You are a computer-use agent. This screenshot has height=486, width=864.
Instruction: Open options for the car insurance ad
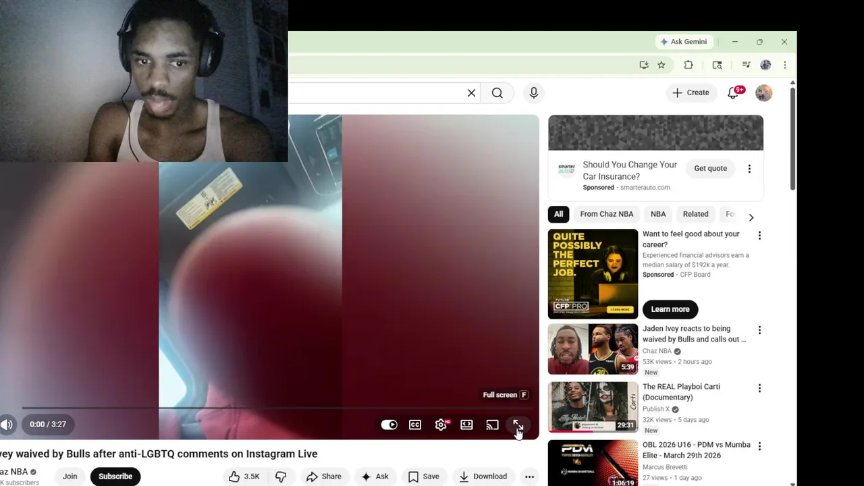click(x=749, y=169)
